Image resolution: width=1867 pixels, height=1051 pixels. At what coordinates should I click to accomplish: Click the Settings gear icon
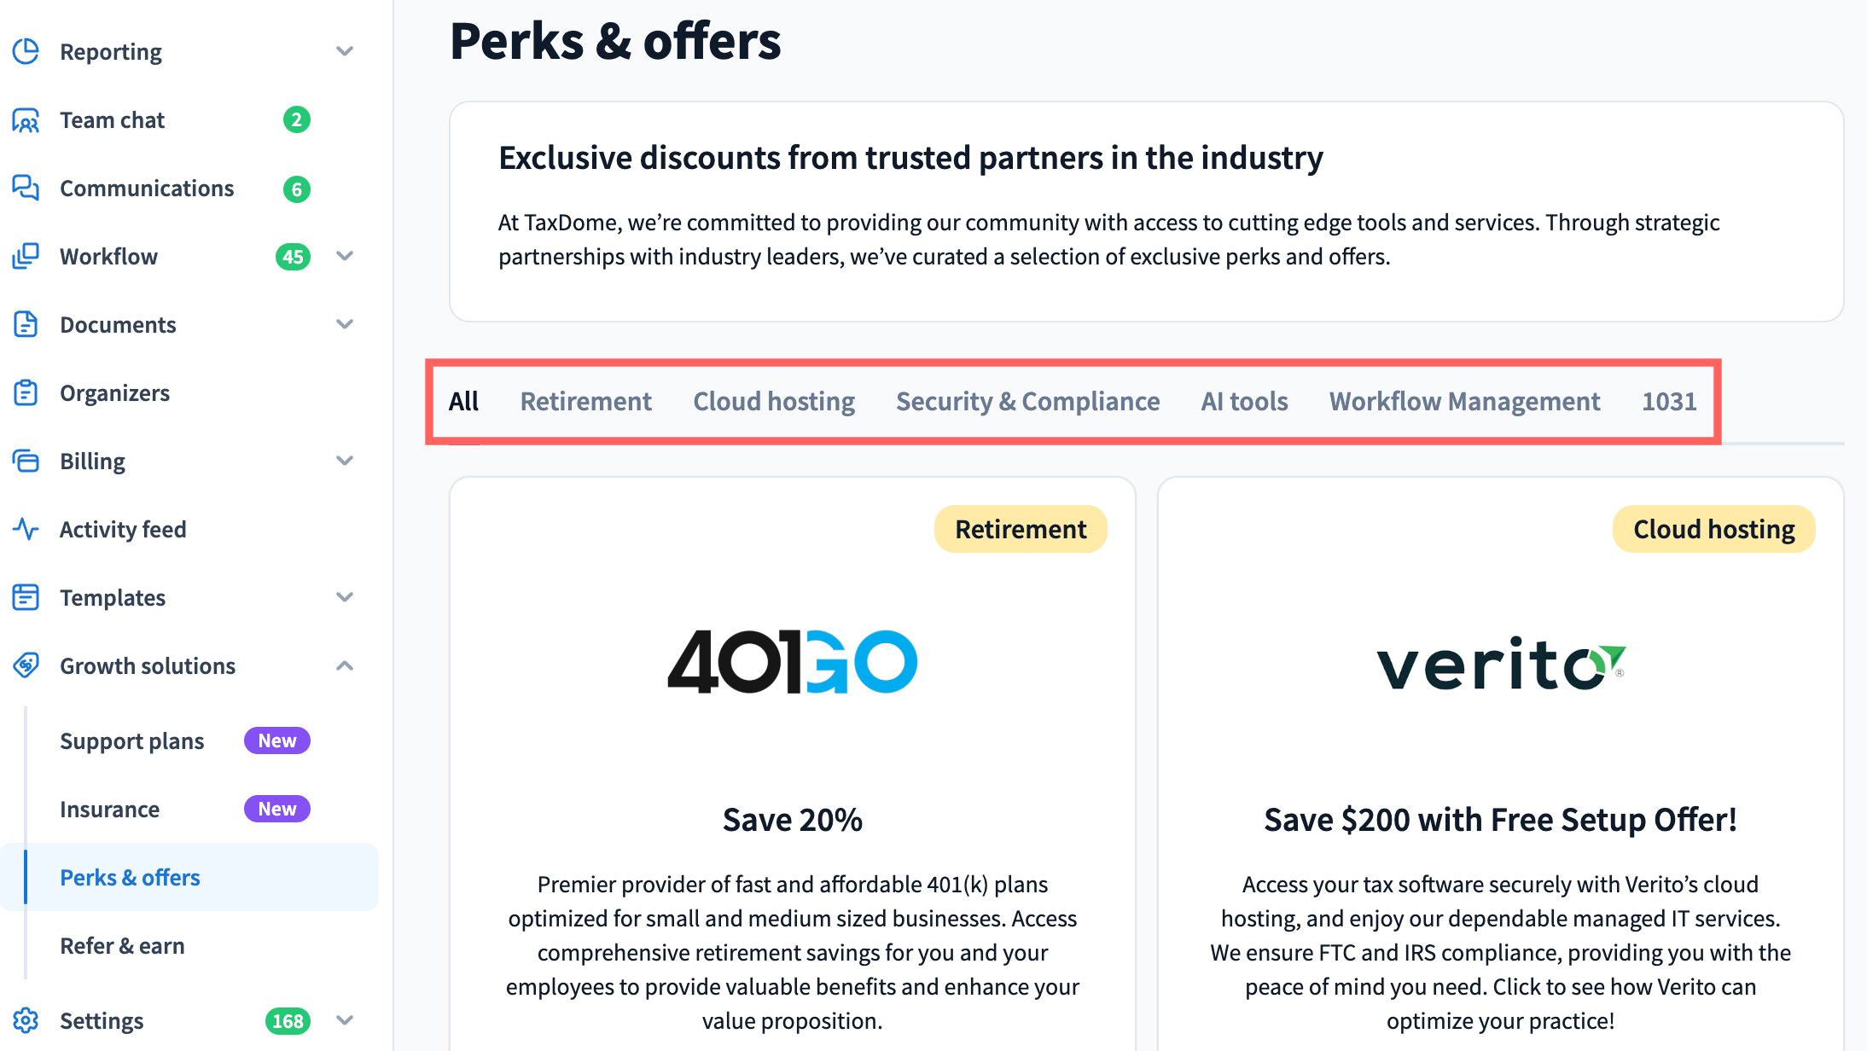point(26,1020)
